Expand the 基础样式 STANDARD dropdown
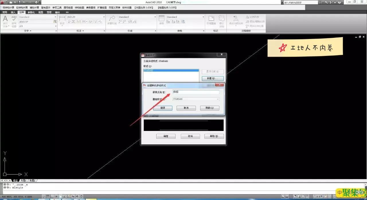The width and height of the screenshot is (367, 200). click(218, 99)
